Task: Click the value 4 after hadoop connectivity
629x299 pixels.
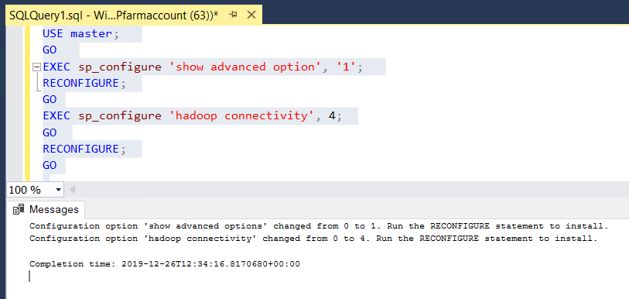Action: pyautogui.click(x=331, y=116)
